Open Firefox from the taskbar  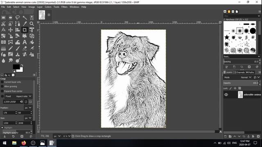click(24, 143)
